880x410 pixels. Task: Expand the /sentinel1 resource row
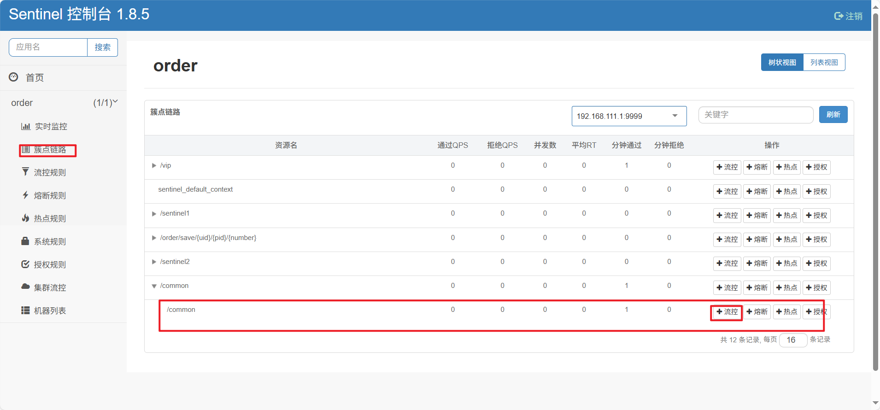(x=154, y=213)
